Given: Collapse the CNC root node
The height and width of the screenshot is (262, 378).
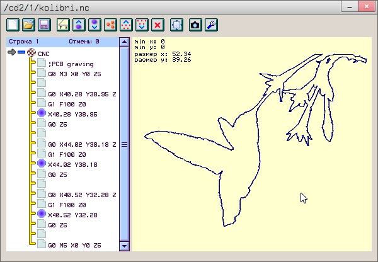Looking at the screenshot, I should [21, 54].
